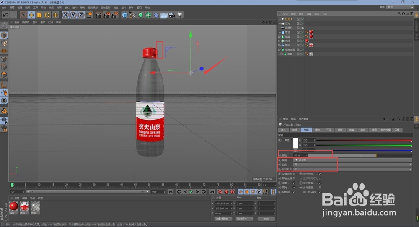Screen dimensions: 419x227
Task: Open the deformer object group
Action: pyautogui.click(x=156, y=15)
